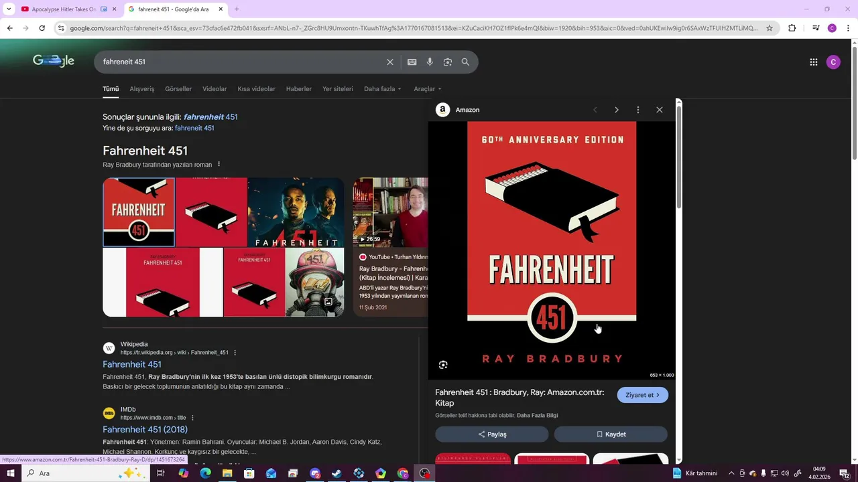858x482 pixels.
Task: Open the Google account avatar
Action: (833, 62)
